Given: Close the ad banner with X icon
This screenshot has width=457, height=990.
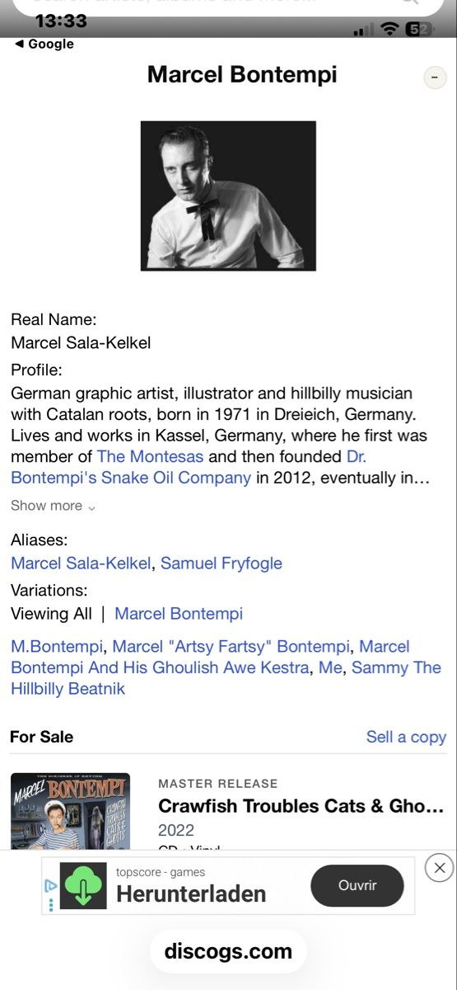Looking at the screenshot, I should coord(440,867).
